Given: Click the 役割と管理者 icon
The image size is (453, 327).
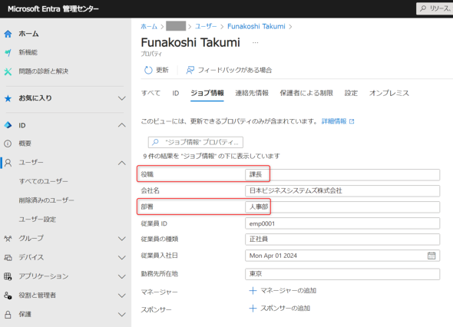Looking at the screenshot, I should click(x=8, y=296).
